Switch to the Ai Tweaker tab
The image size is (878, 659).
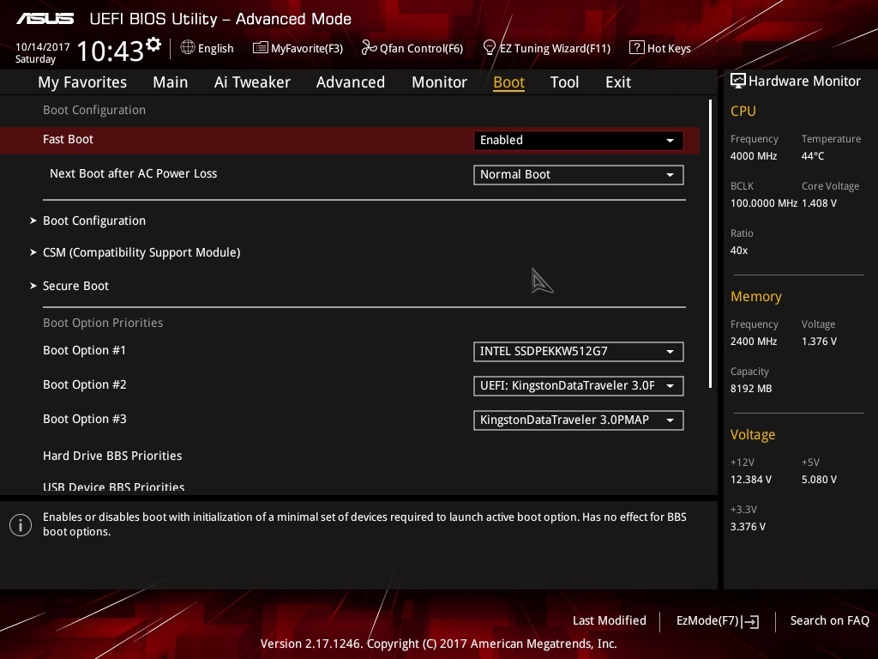(252, 82)
